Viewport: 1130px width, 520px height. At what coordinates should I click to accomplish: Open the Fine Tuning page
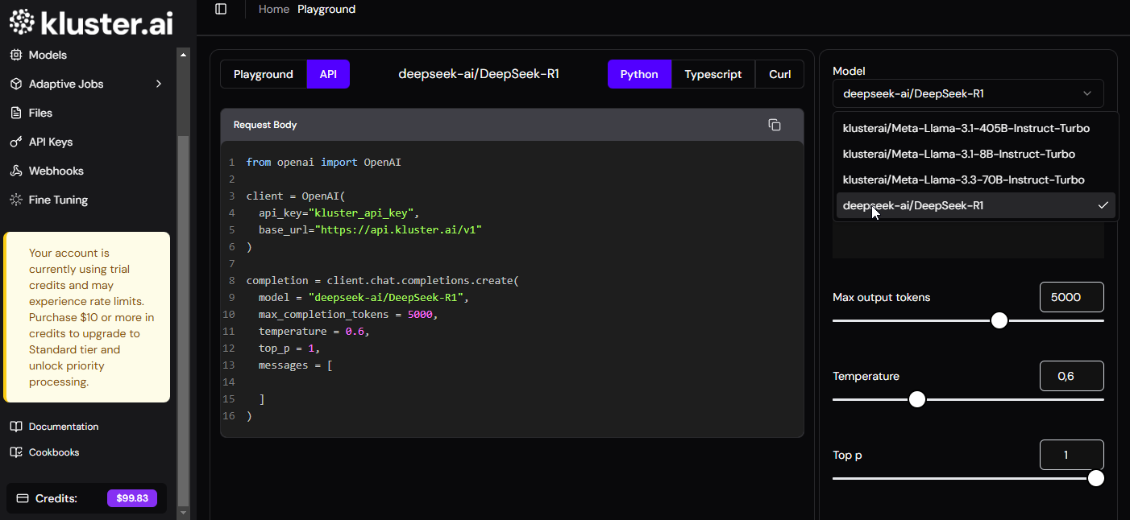[59, 200]
